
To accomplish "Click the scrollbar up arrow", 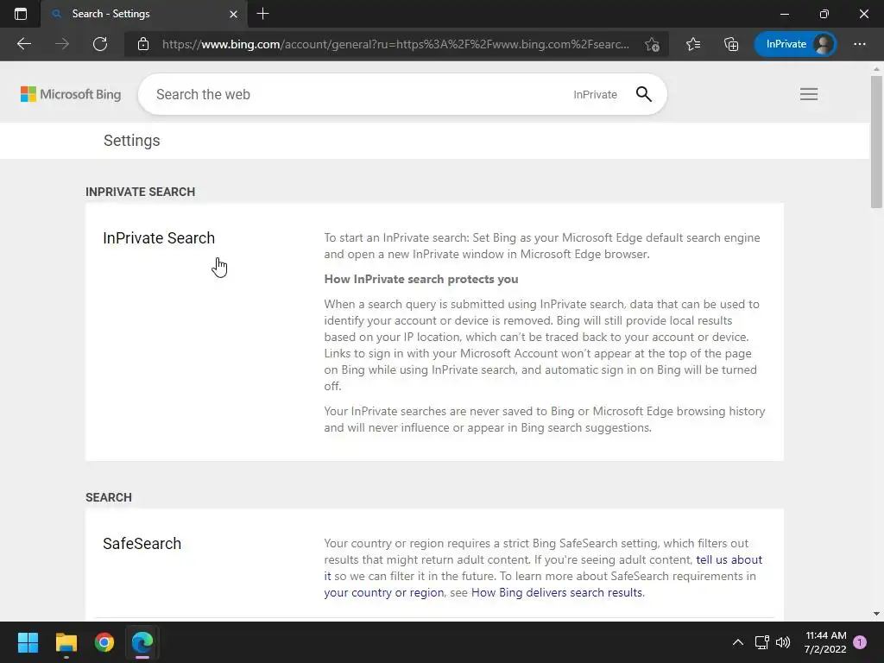I will (875, 68).
